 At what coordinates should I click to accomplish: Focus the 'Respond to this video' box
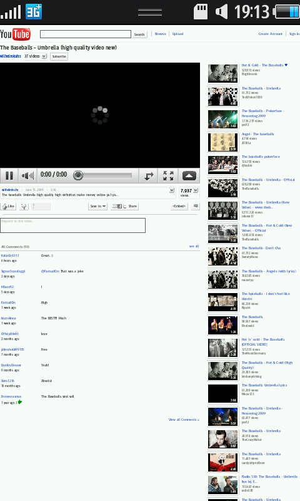(x=72, y=225)
